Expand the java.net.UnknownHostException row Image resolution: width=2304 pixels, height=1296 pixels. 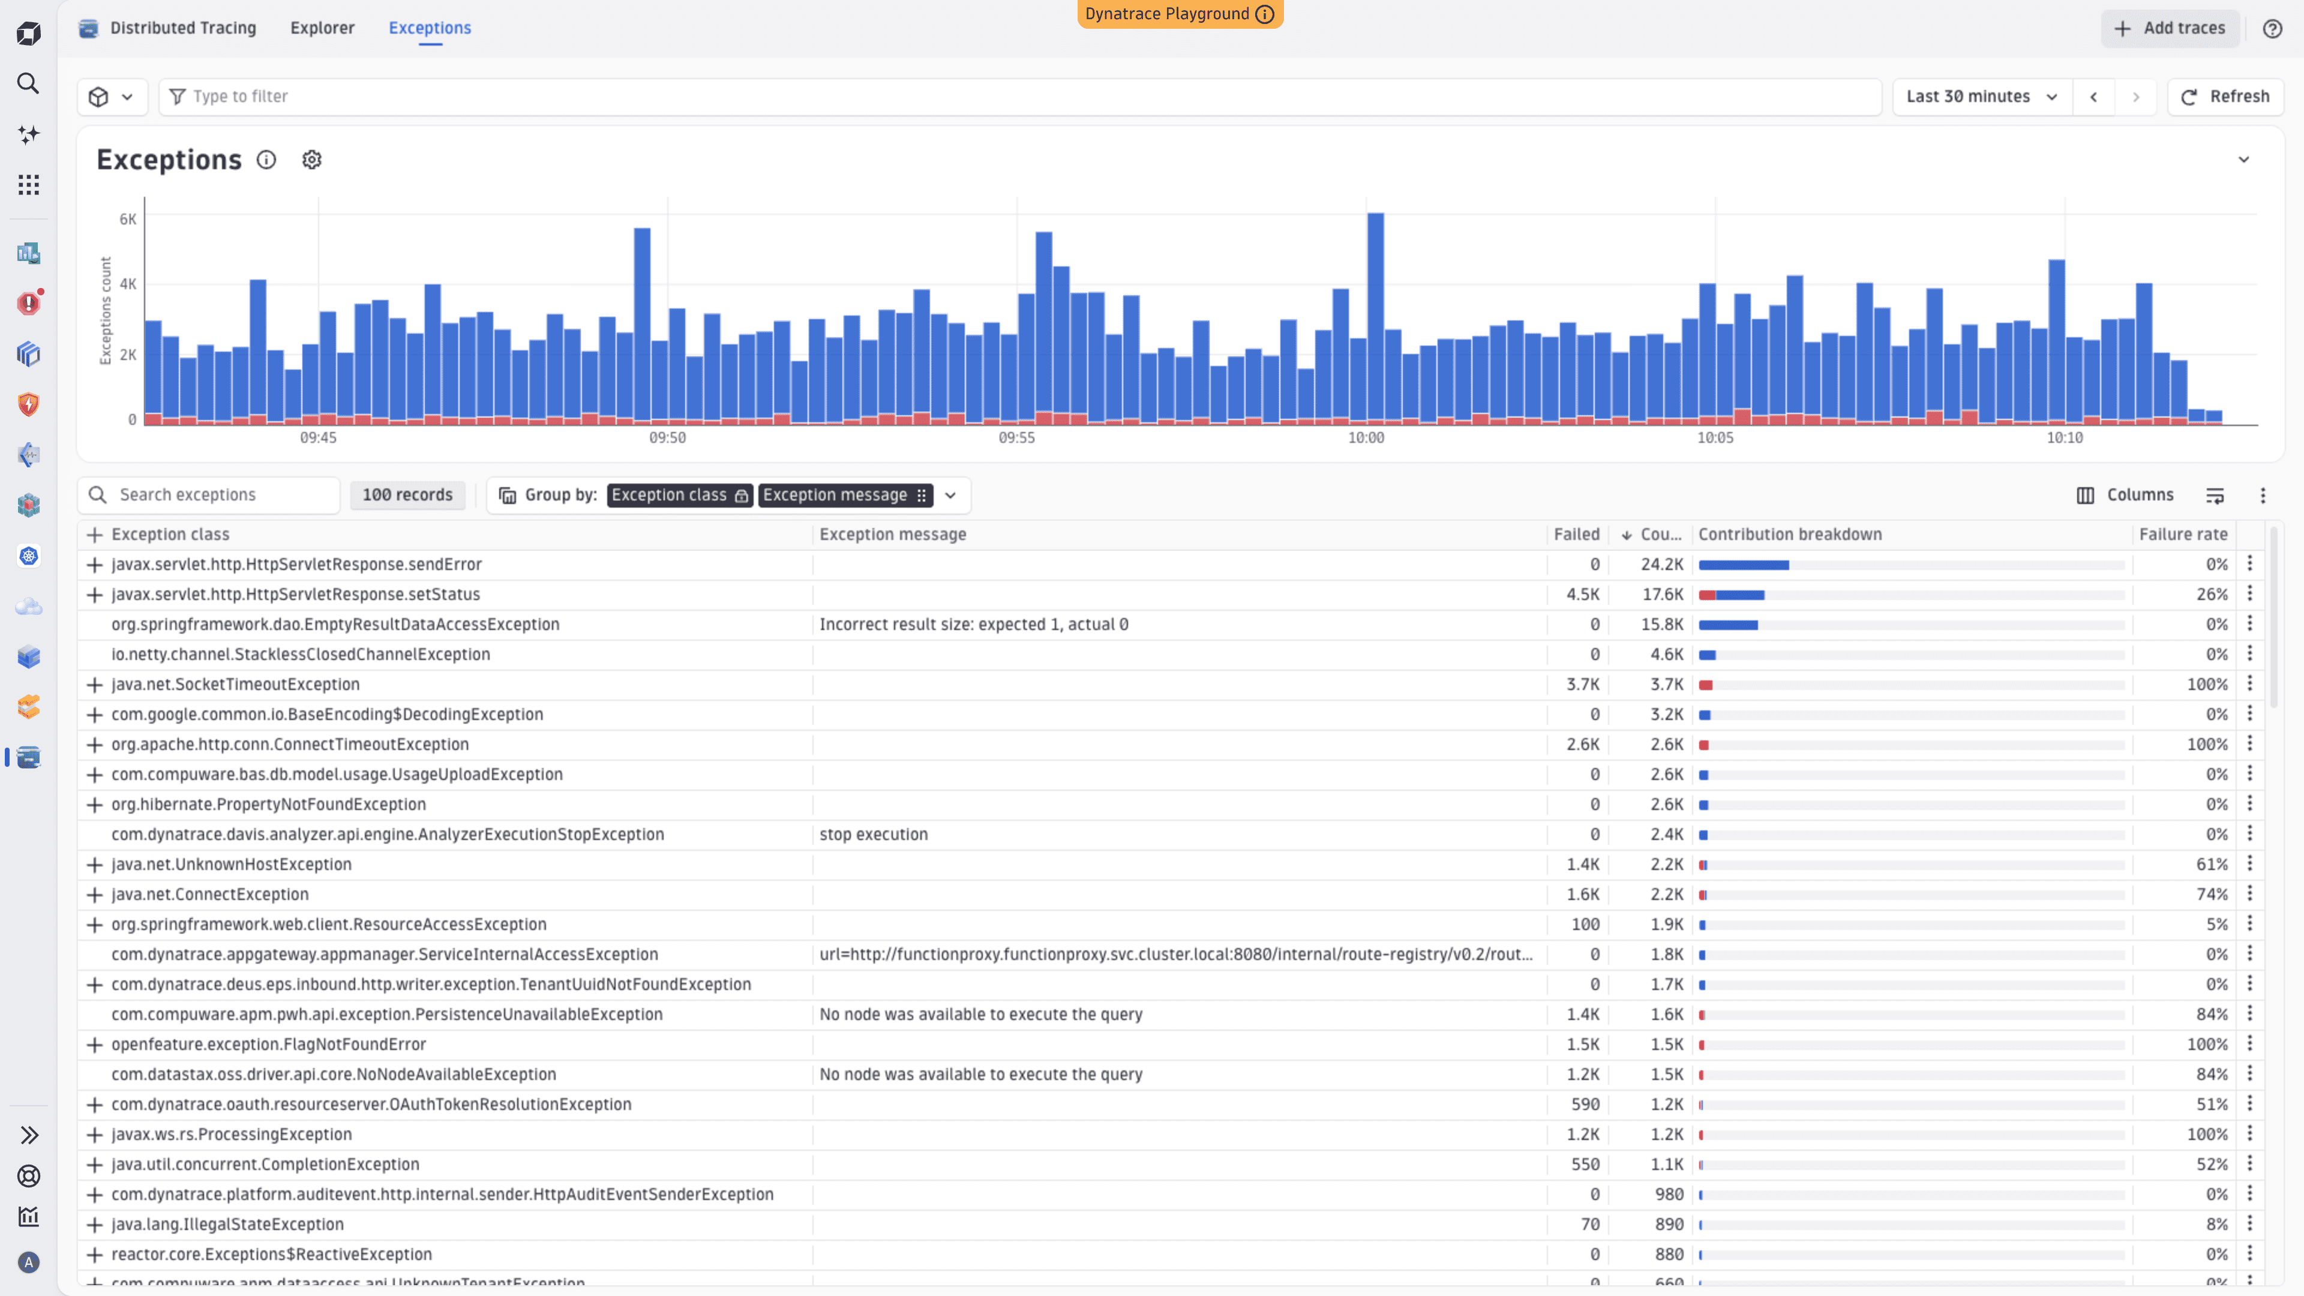coord(94,865)
